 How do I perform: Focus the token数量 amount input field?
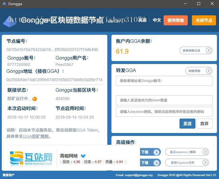[164, 100]
